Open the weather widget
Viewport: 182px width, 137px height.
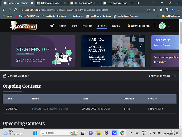pos(13,133)
